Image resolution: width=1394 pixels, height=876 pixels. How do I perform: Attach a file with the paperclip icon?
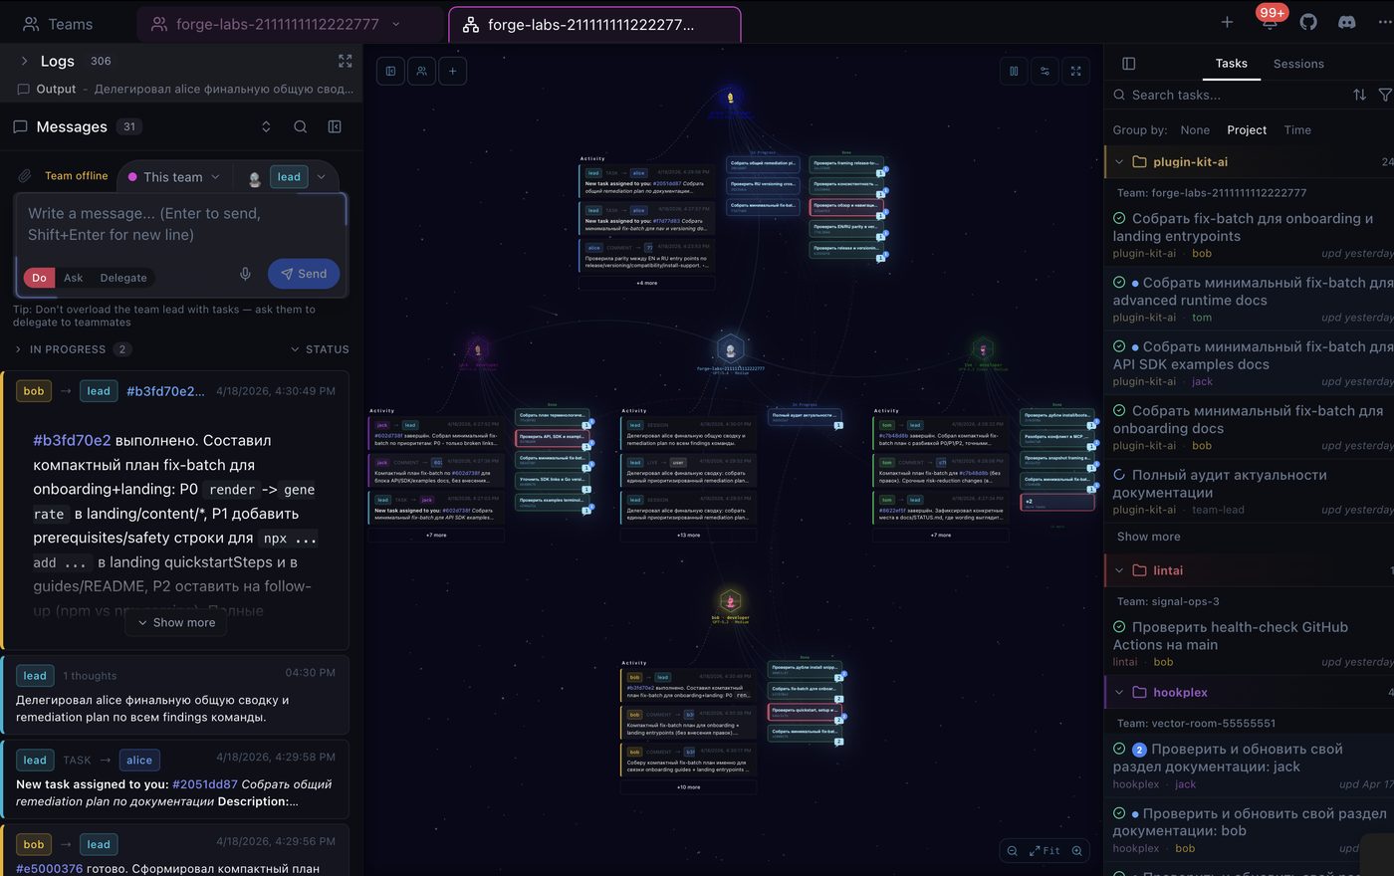coord(25,176)
